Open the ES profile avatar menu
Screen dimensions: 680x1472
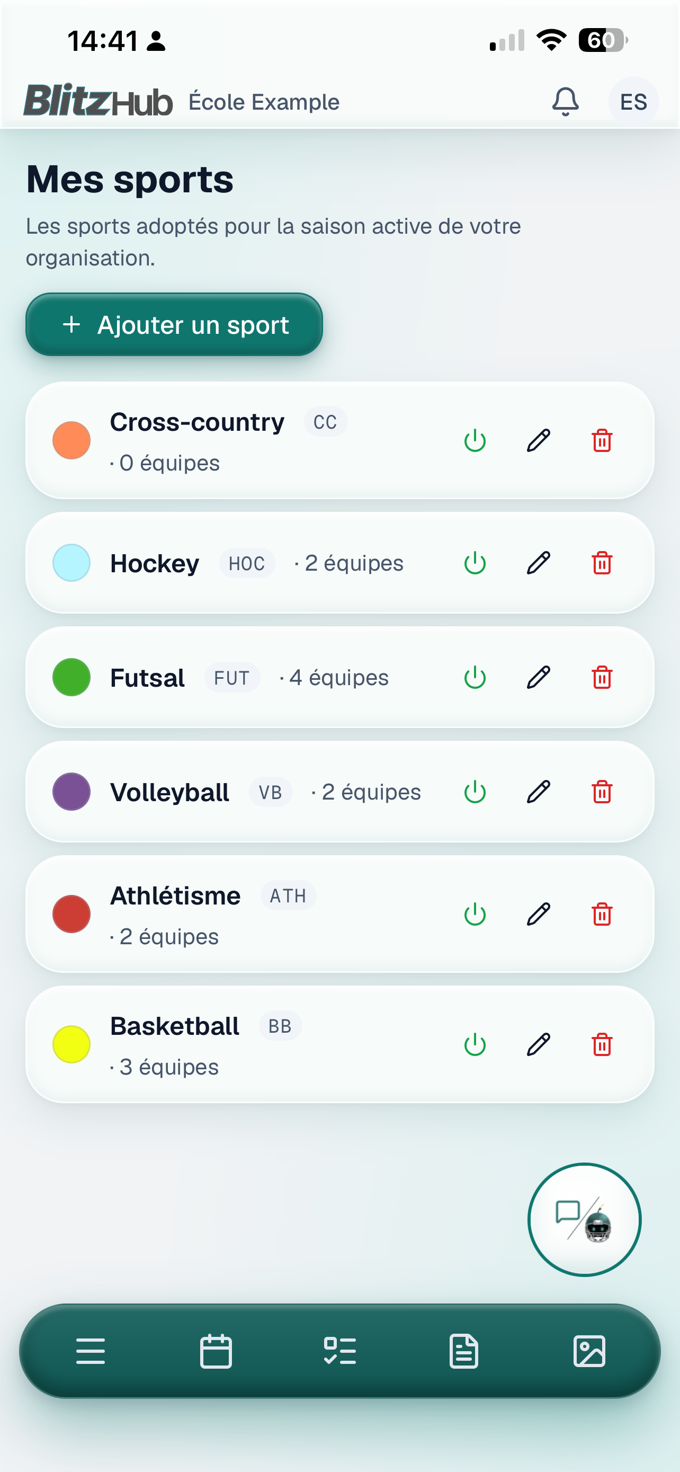tap(633, 102)
